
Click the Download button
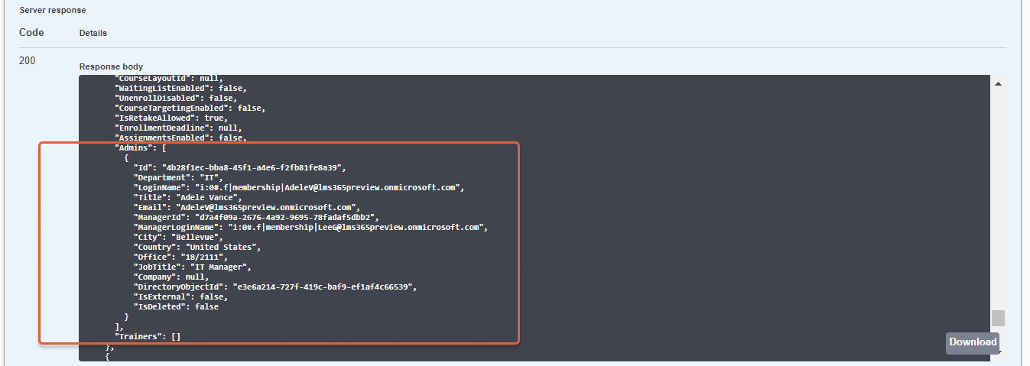(973, 342)
